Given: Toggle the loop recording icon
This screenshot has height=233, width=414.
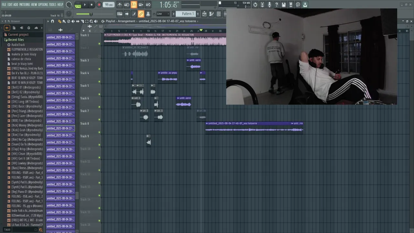Looking at the screenshot, I should click(x=148, y=5).
